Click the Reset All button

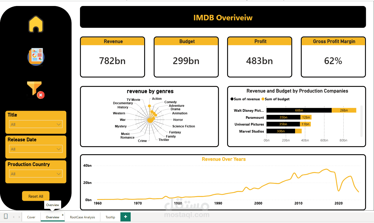(36, 196)
